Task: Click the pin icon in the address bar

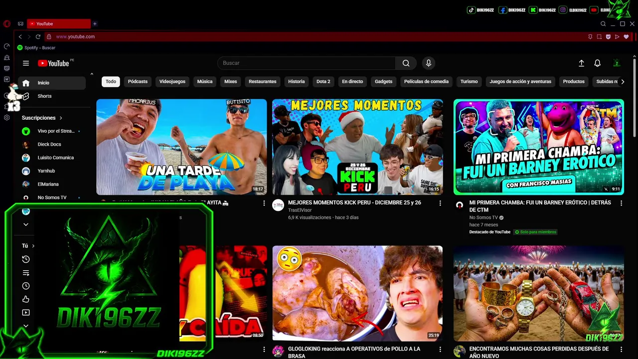Action: point(590,36)
